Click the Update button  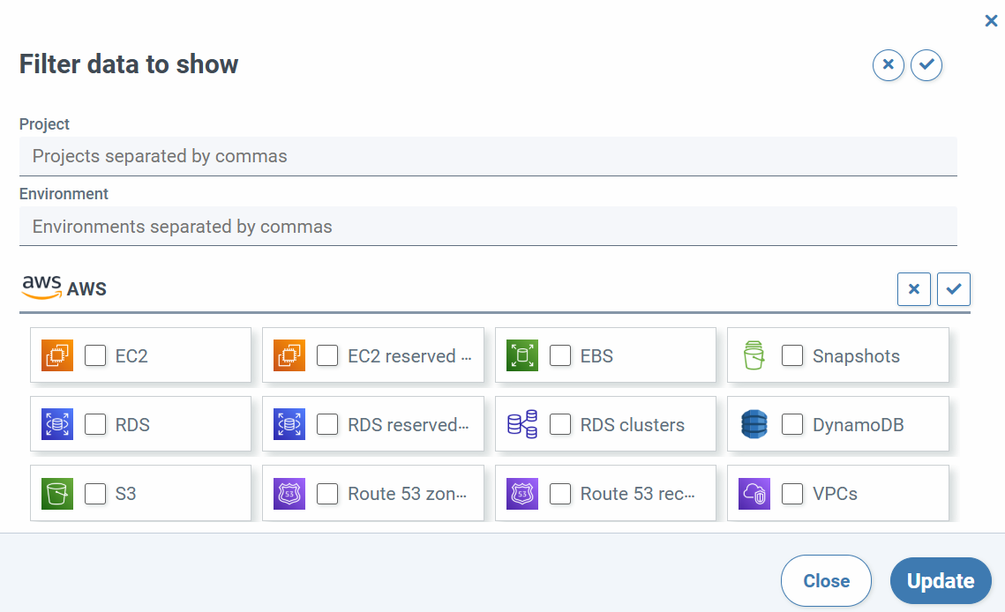[941, 580]
